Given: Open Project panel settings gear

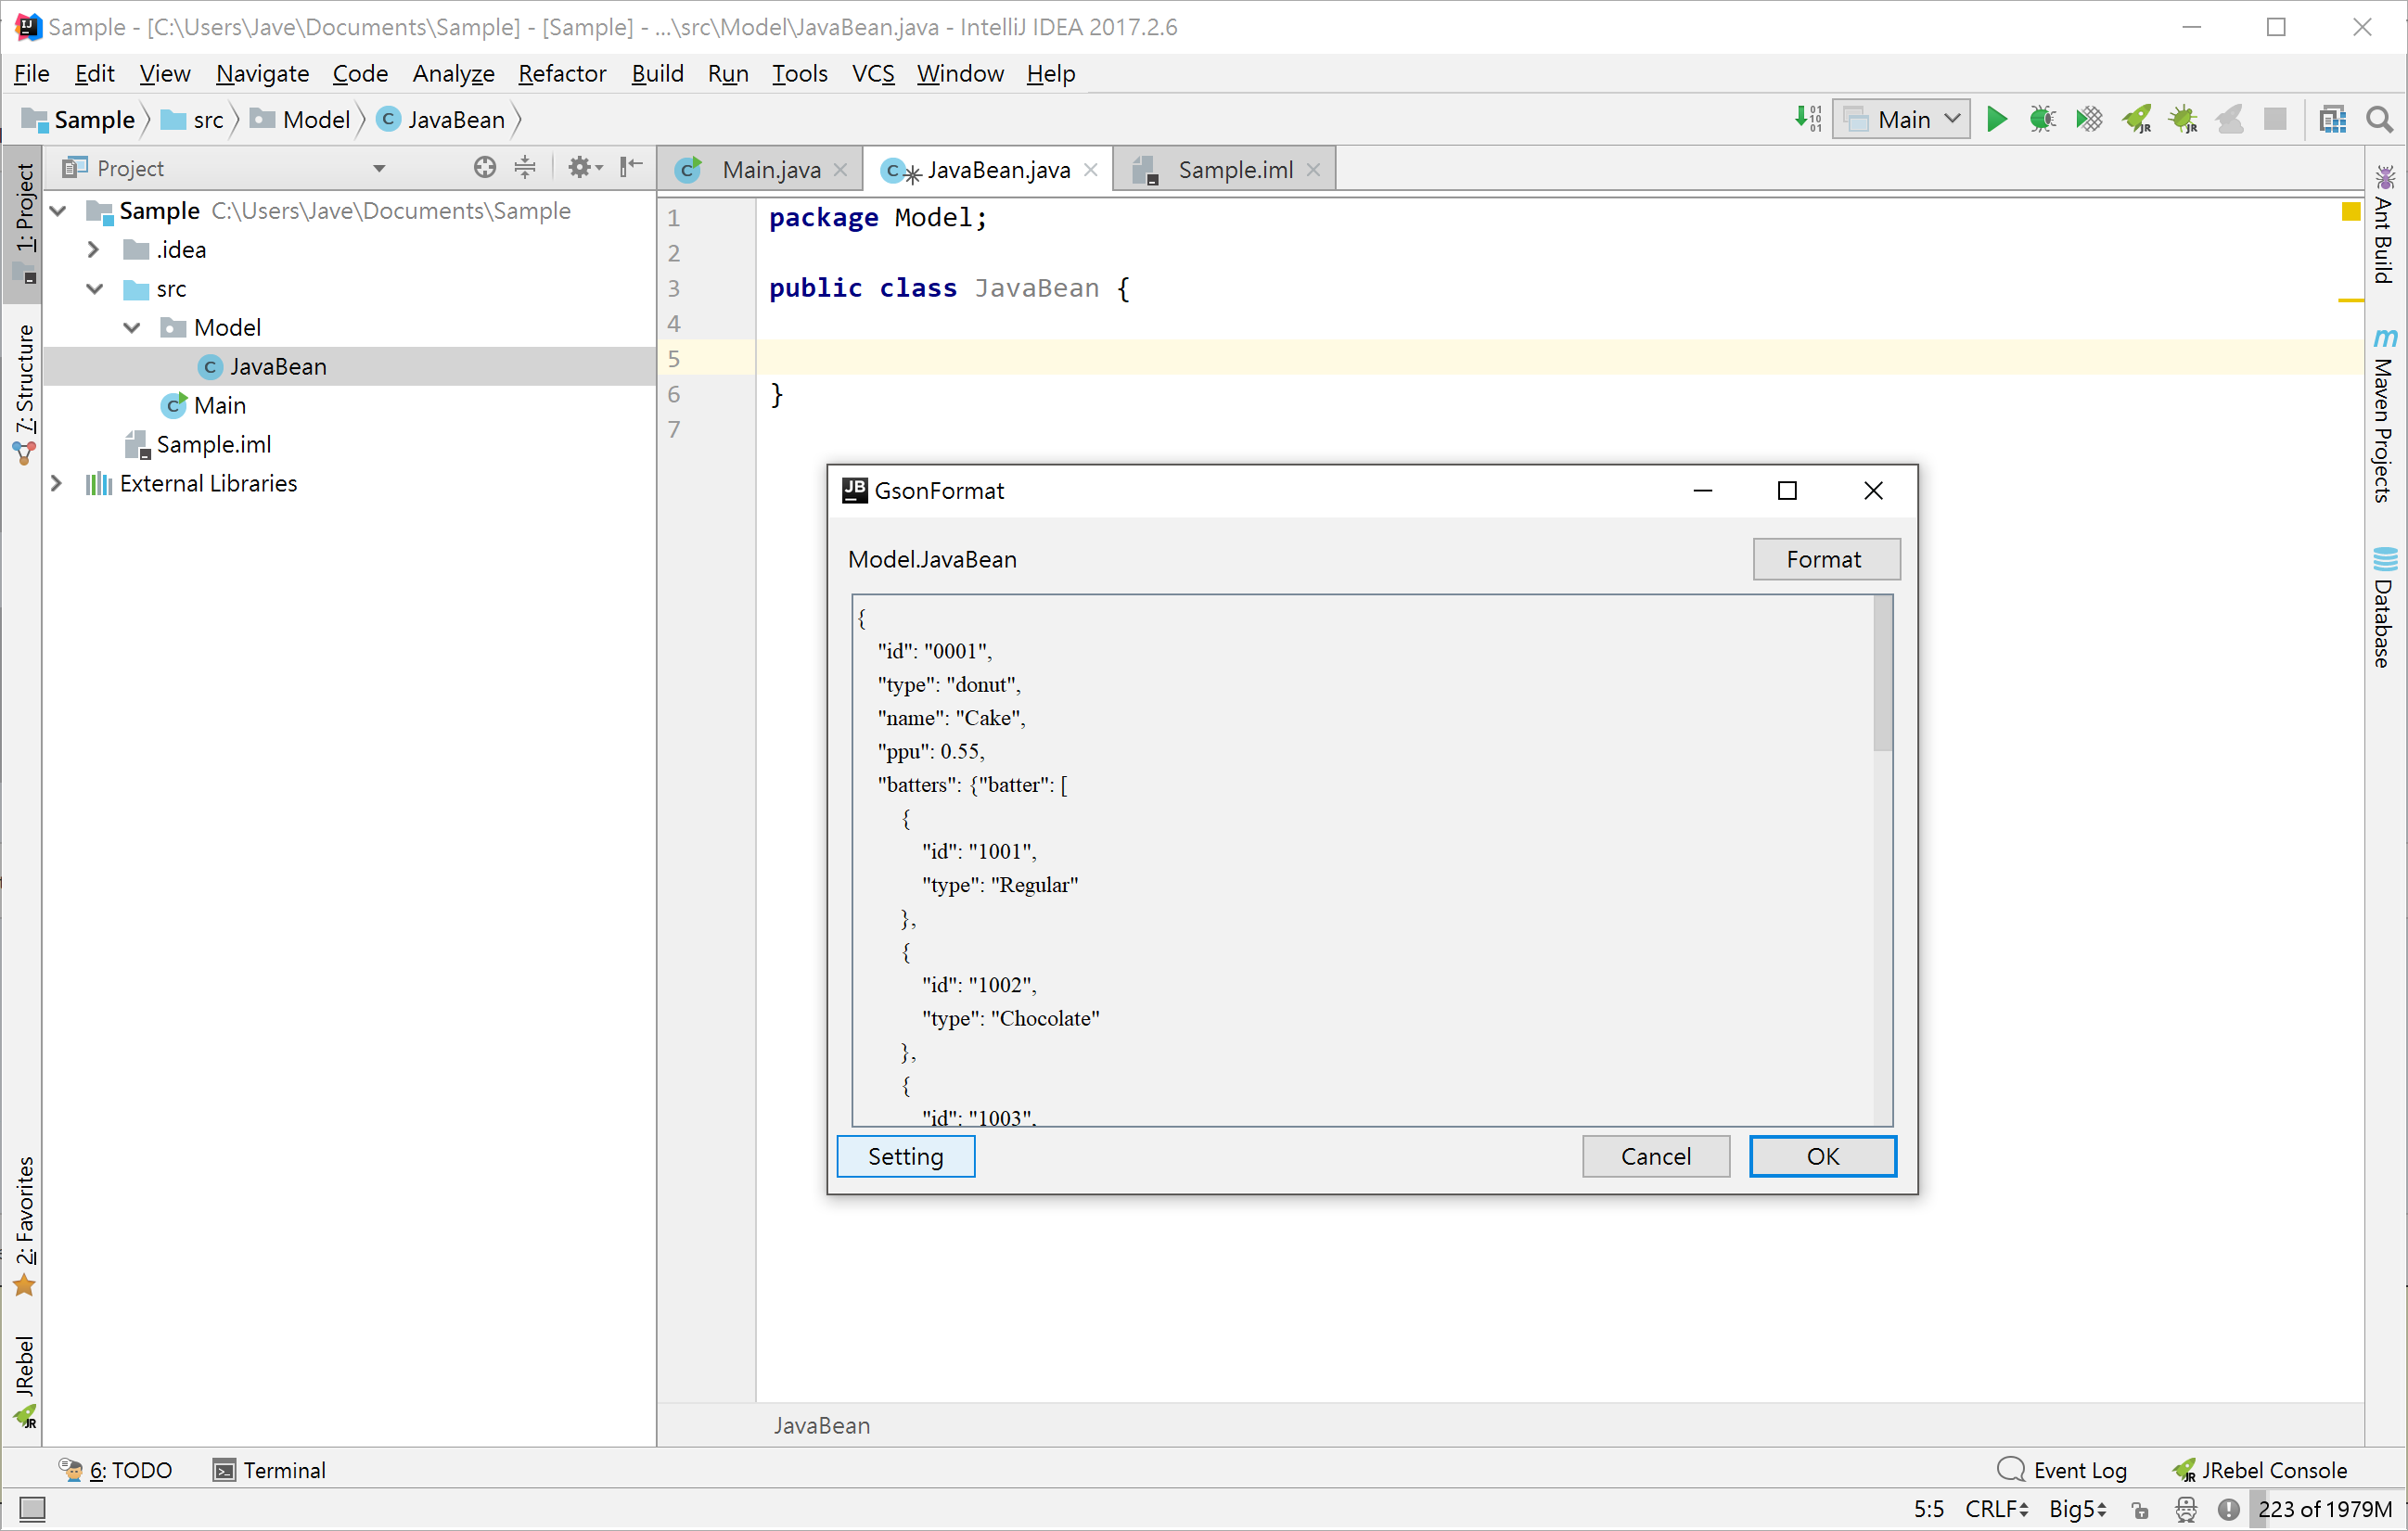Looking at the screenshot, I should 585,168.
